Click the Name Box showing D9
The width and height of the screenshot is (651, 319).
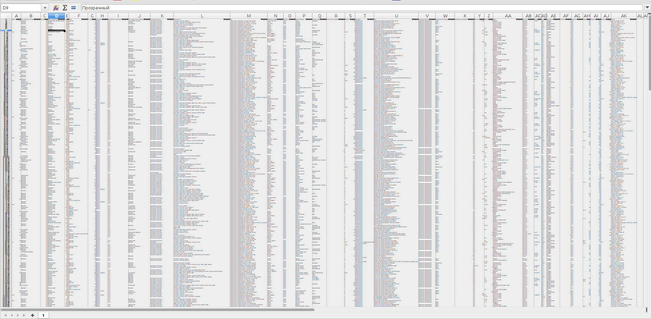click(21, 8)
